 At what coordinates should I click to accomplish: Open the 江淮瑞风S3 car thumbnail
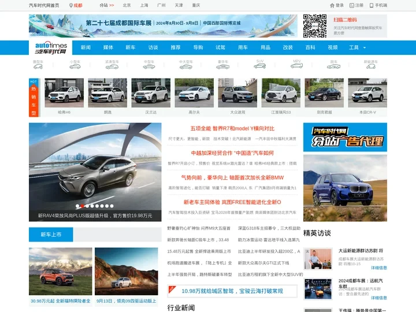coord(281,93)
